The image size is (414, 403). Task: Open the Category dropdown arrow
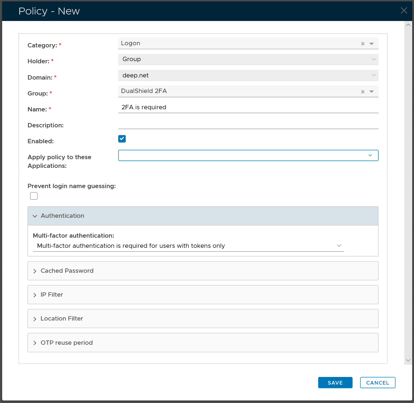pos(371,44)
